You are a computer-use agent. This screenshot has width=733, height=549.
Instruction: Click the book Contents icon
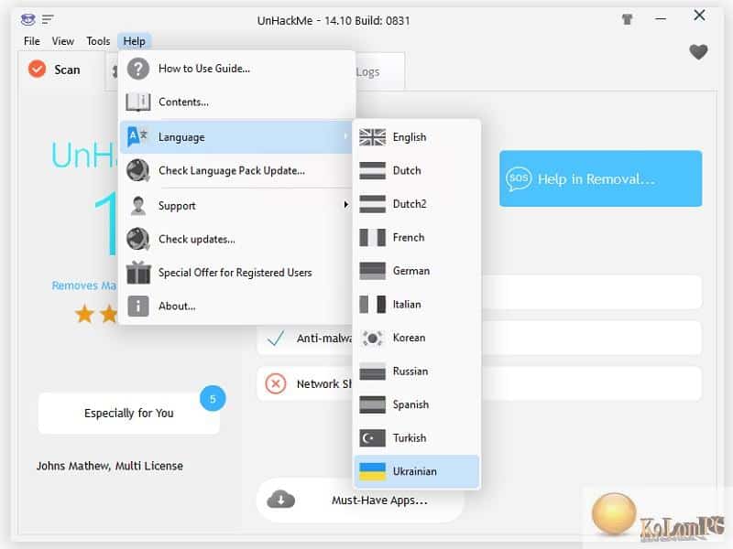pos(138,102)
